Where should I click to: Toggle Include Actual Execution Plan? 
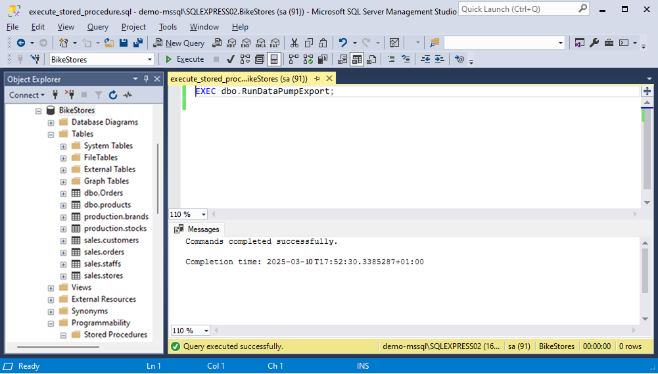tap(294, 59)
